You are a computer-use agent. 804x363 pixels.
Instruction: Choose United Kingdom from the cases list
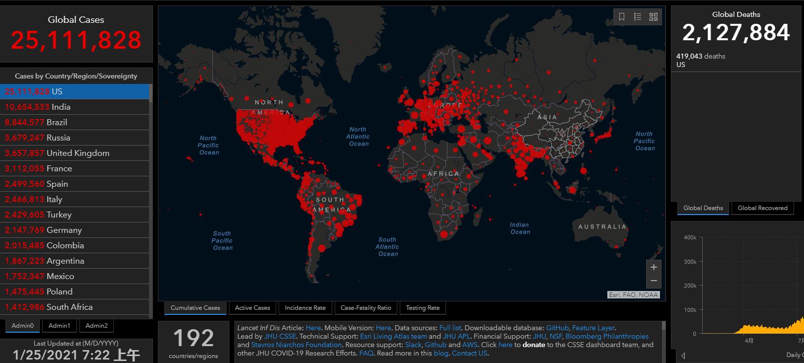click(x=78, y=153)
